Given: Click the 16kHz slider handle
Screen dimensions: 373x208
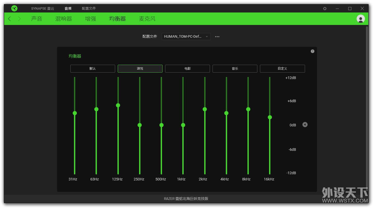Looking at the screenshot, I should 270,117.
